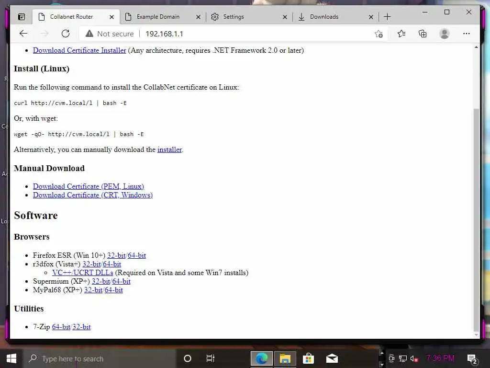
Task: Switch to the Downloads tab
Action: [324, 17]
